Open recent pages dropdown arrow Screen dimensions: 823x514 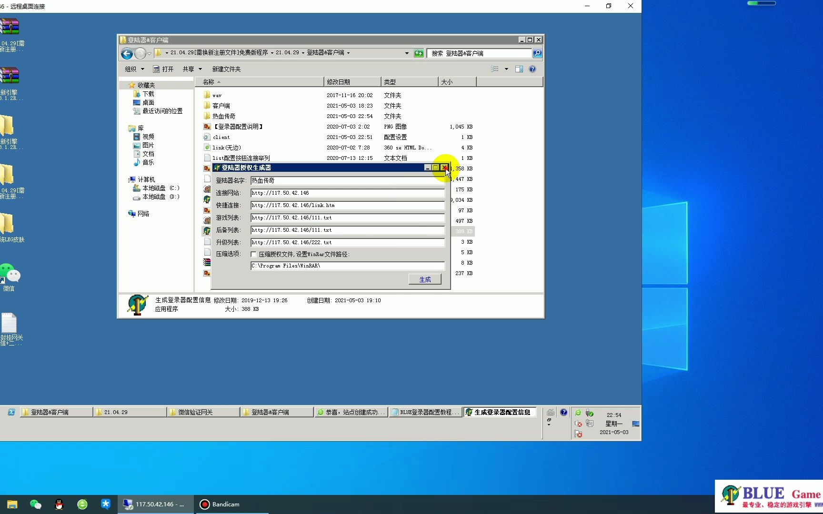pyautogui.click(x=149, y=53)
